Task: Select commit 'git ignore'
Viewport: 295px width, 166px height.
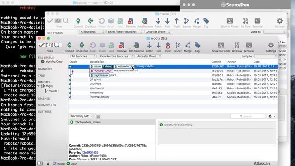Action: tap(173, 79)
